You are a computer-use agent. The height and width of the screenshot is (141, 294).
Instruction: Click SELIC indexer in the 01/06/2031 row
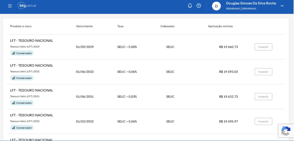(x=170, y=96)
